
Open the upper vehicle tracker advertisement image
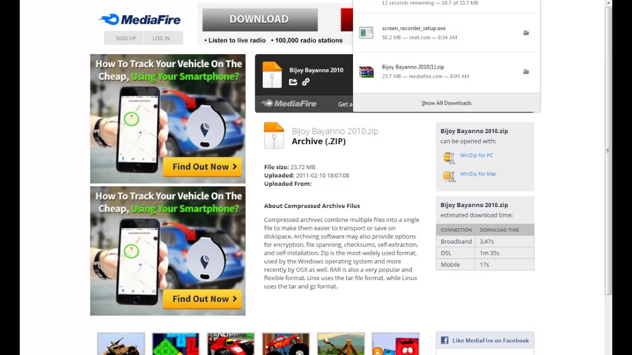168,119
